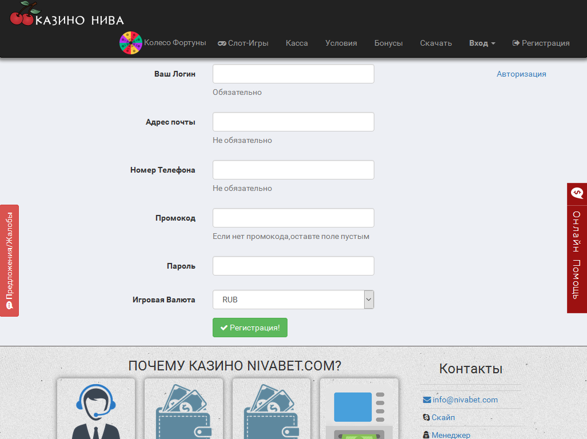The width and height of the screenshot is (587, 439).
Task: Open the Колесо Фортуны wheel icon
Action: [x=130, y=43]
